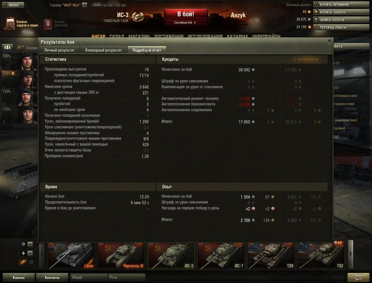Viewport: 372px width, 283px height.
Task: Select the ИС-7 tank in carousel
Action: pos(221,255)
